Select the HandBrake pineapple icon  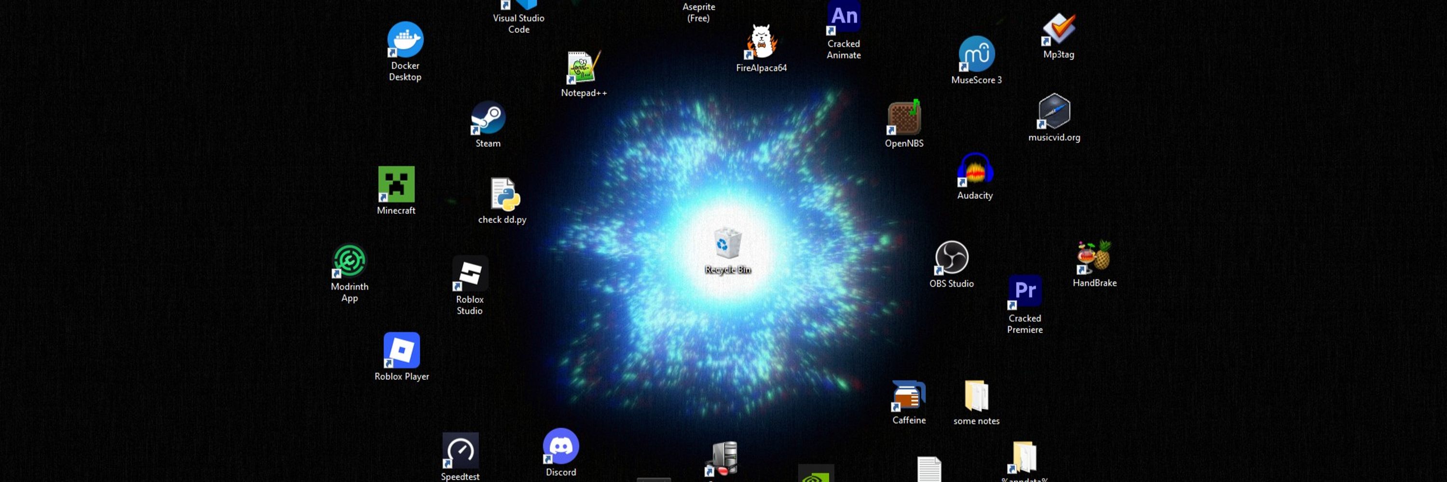[x=1093, y=256]
